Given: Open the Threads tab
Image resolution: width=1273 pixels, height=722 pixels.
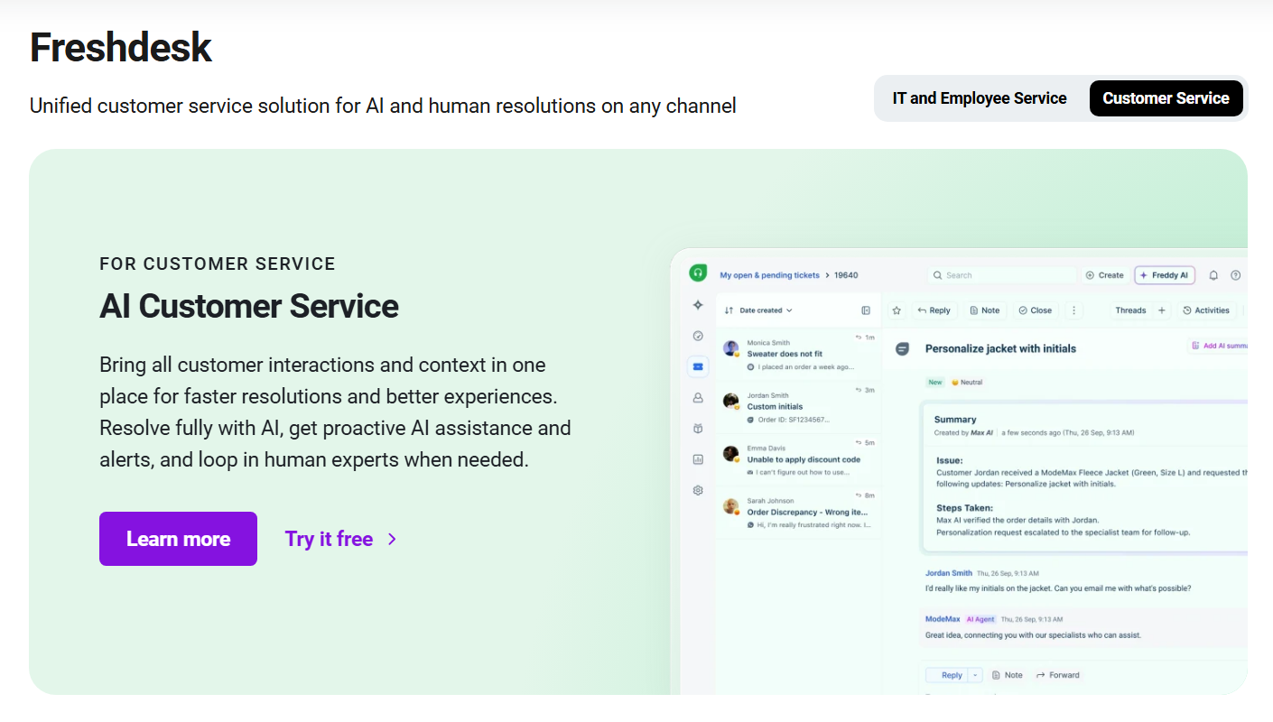Looking at the screenshot, I should [1130, 310].
